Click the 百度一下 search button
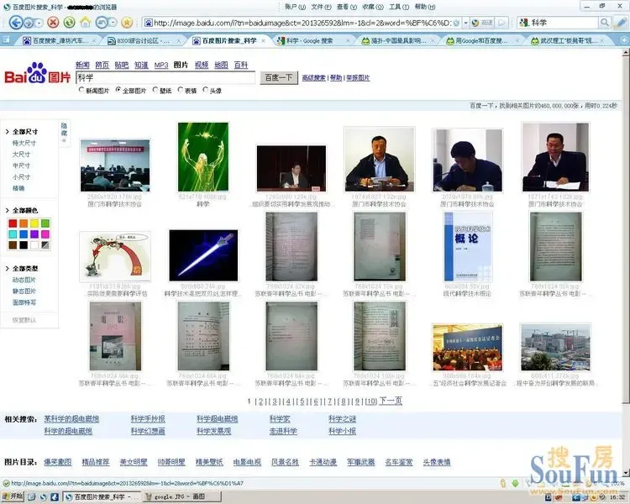The width and height of the screenshot is (630, 504). pos(278,77)
